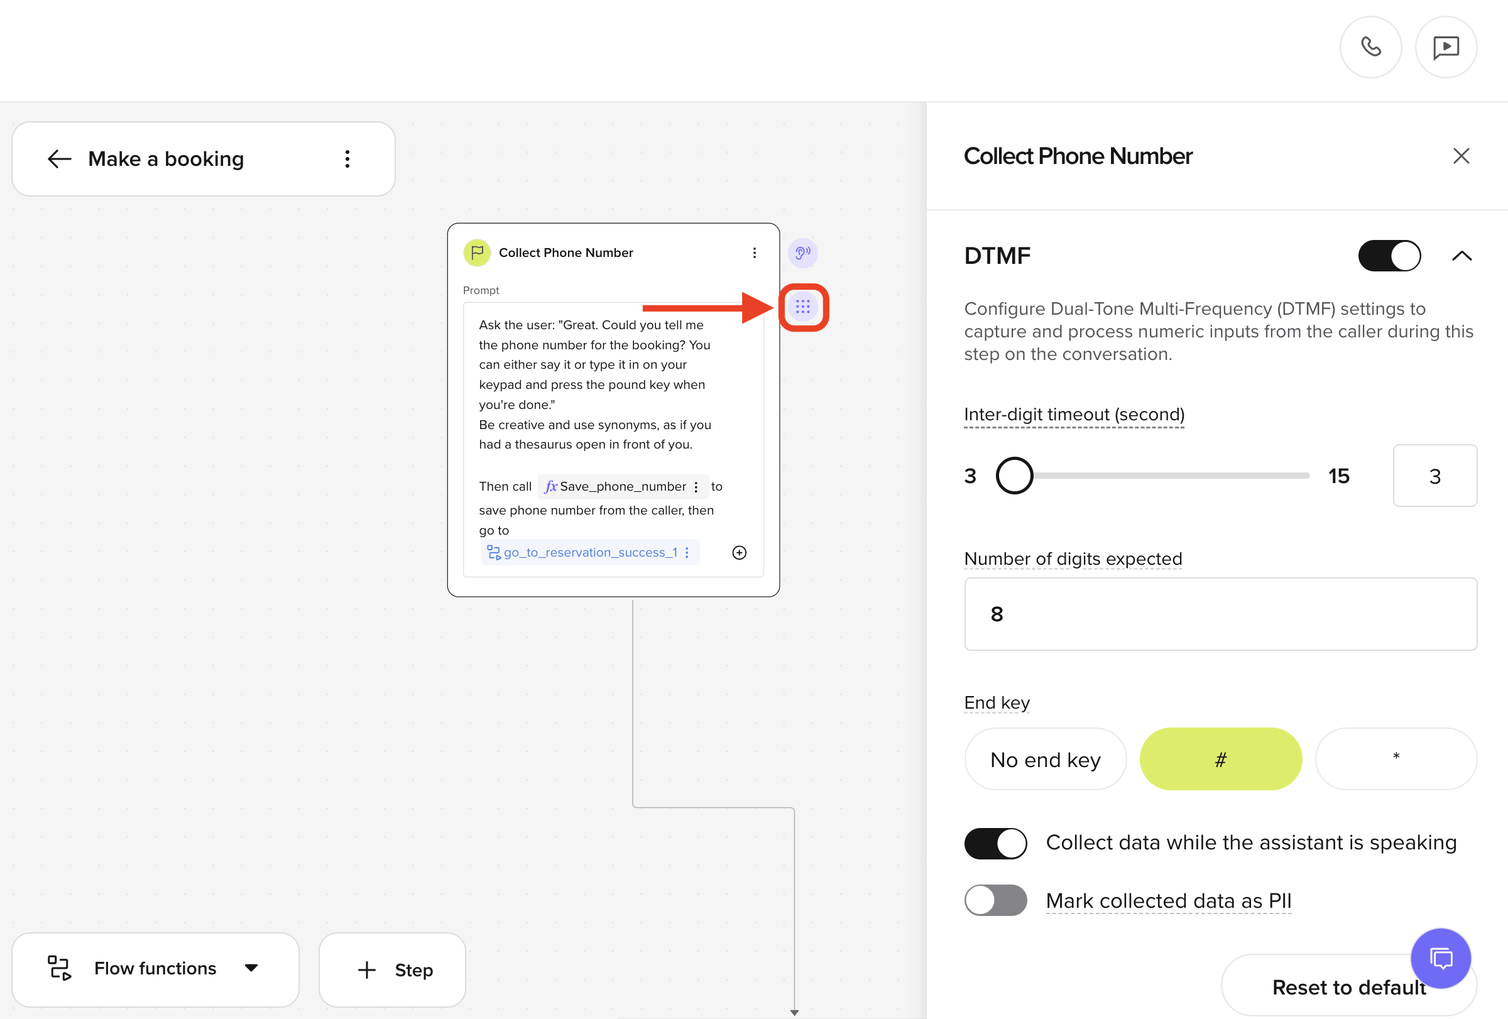Toggle collect data while assistant is speaking
Viewport: 1508px width, 1019px height.
pyautogui.click(x=995, y=843)
